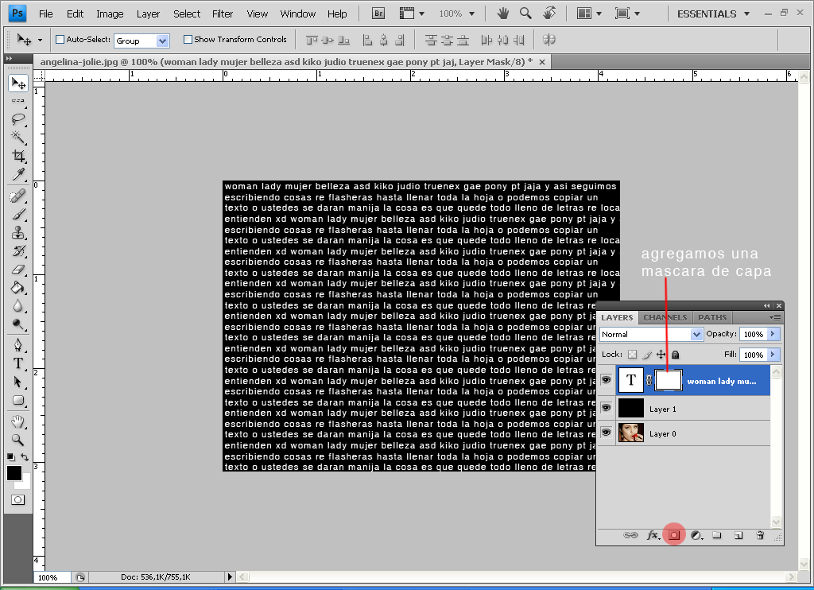The height and width of the screenshot is (590, 814).
Task: Delete layer with the trash icon
Action: click(x=760, y=535)
